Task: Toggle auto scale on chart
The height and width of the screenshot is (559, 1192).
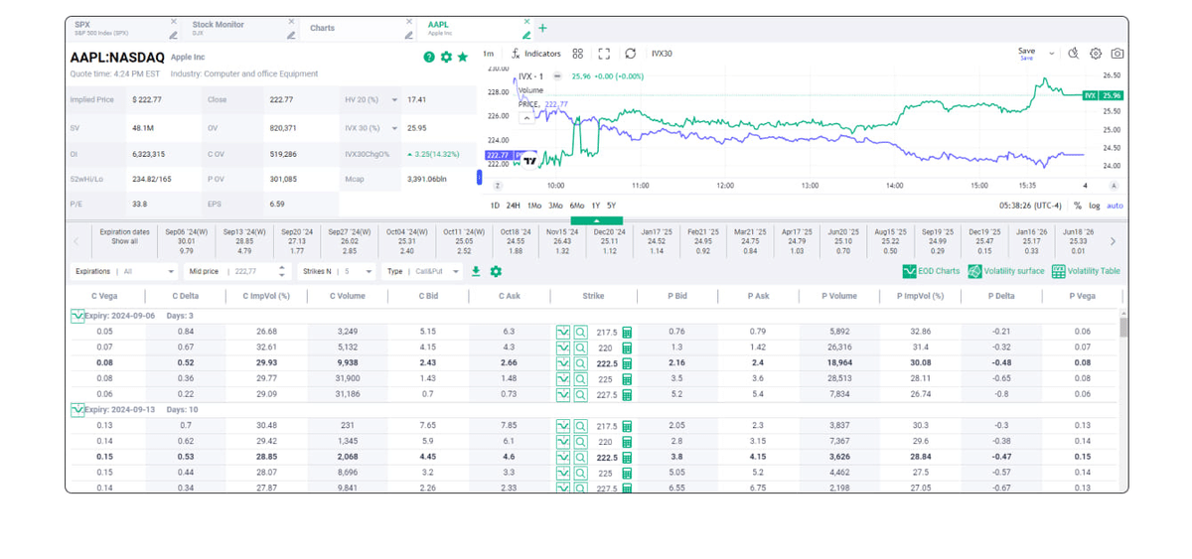Action: tap(1116, 206)
